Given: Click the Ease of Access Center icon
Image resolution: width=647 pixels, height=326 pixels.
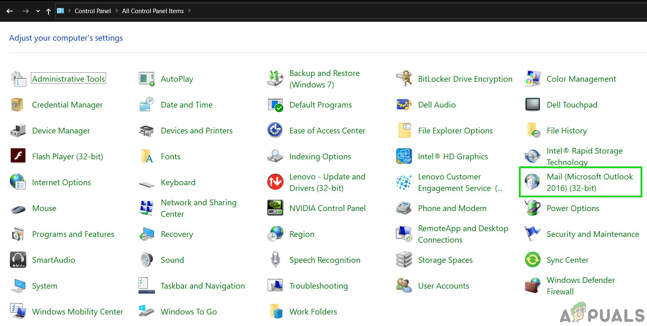Looking at the screenshot, I should coord(275,130).
